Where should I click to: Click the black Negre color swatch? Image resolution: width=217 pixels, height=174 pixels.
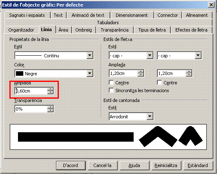[x=20, y=73]
